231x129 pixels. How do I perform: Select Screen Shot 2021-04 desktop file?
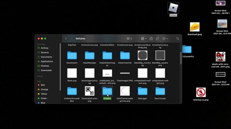click(221, 3)
